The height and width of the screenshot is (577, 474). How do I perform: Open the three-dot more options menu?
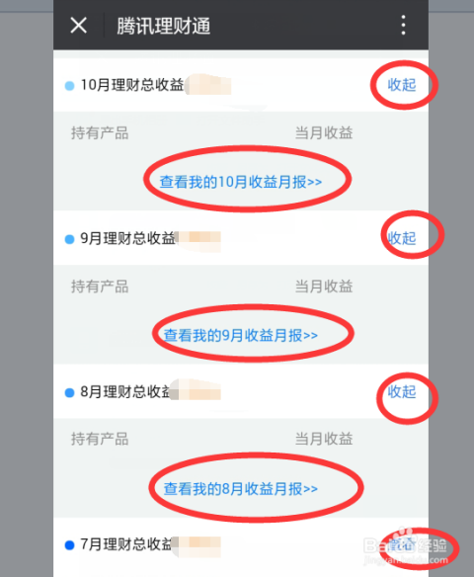[x=404, y=26]
